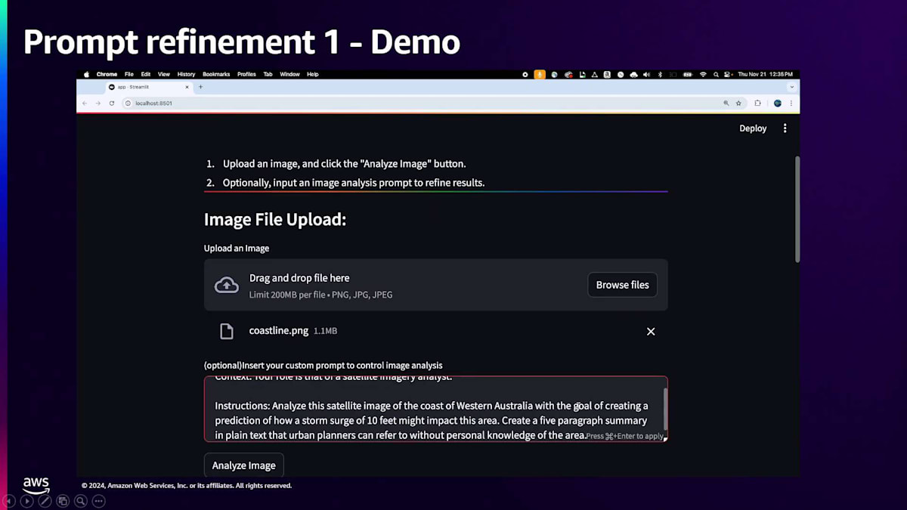Reload the localhost page
This screenshot has height=510, width=907.
pos(111,103)
